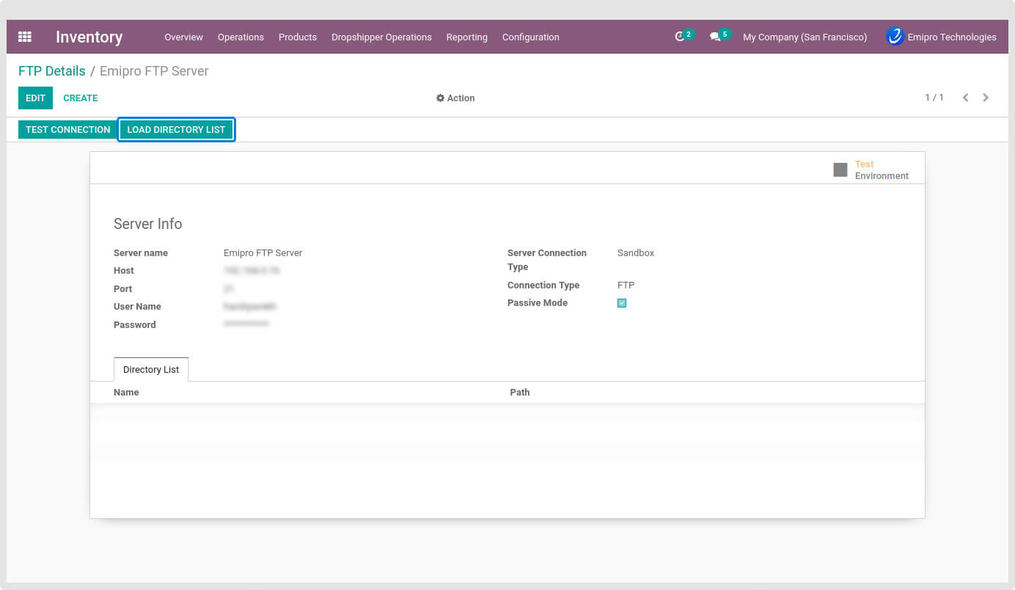Open the Operations menu
This screenshot has height=590, width=1015.
pyautogui.click(x=241, y=37)
